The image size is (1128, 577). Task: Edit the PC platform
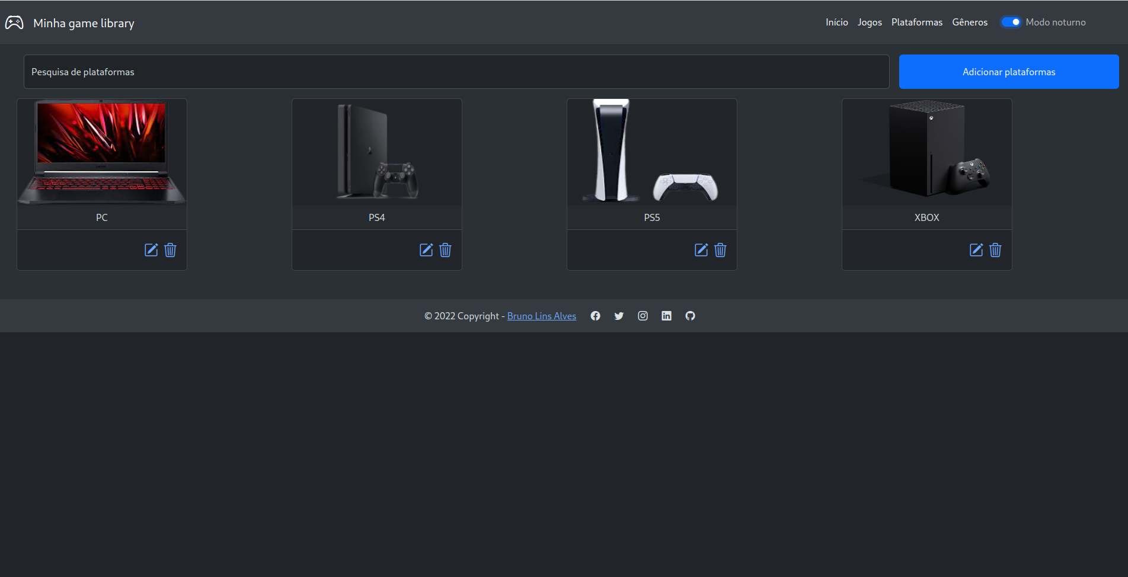click(151, 250)
